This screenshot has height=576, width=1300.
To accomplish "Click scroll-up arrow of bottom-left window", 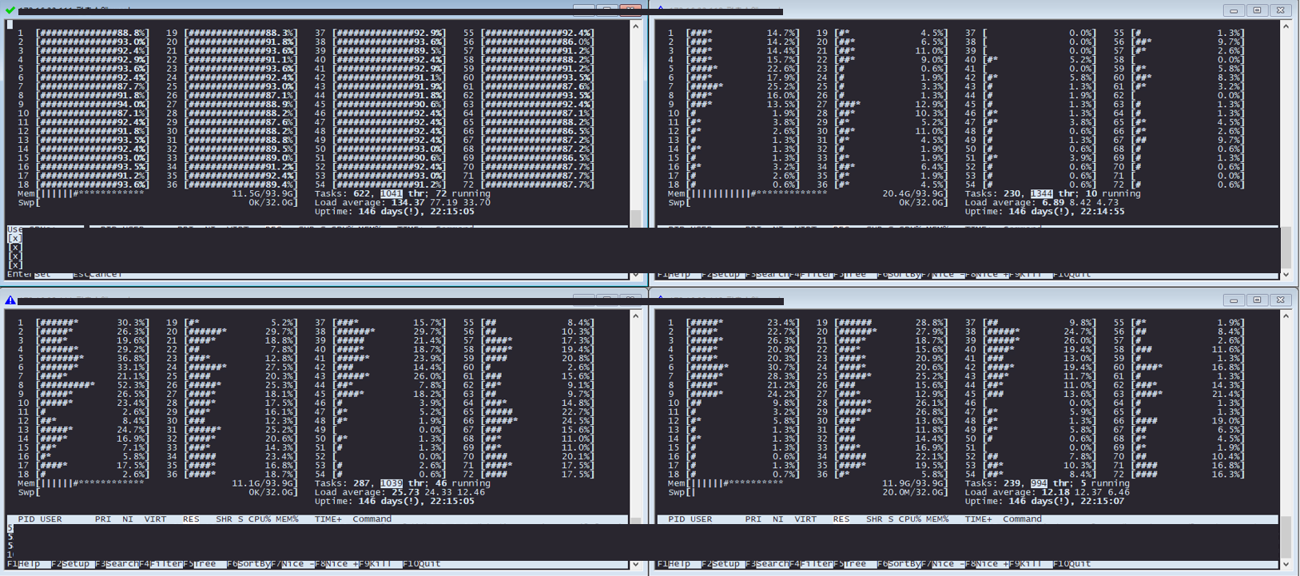I will 636,316.
